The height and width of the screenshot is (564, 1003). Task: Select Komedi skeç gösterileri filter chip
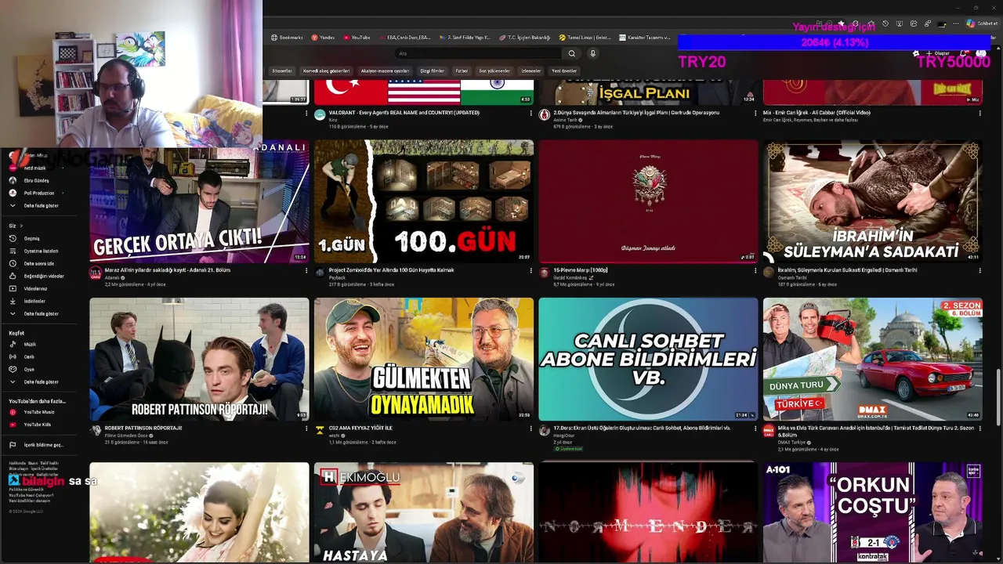tap(327, 70)
